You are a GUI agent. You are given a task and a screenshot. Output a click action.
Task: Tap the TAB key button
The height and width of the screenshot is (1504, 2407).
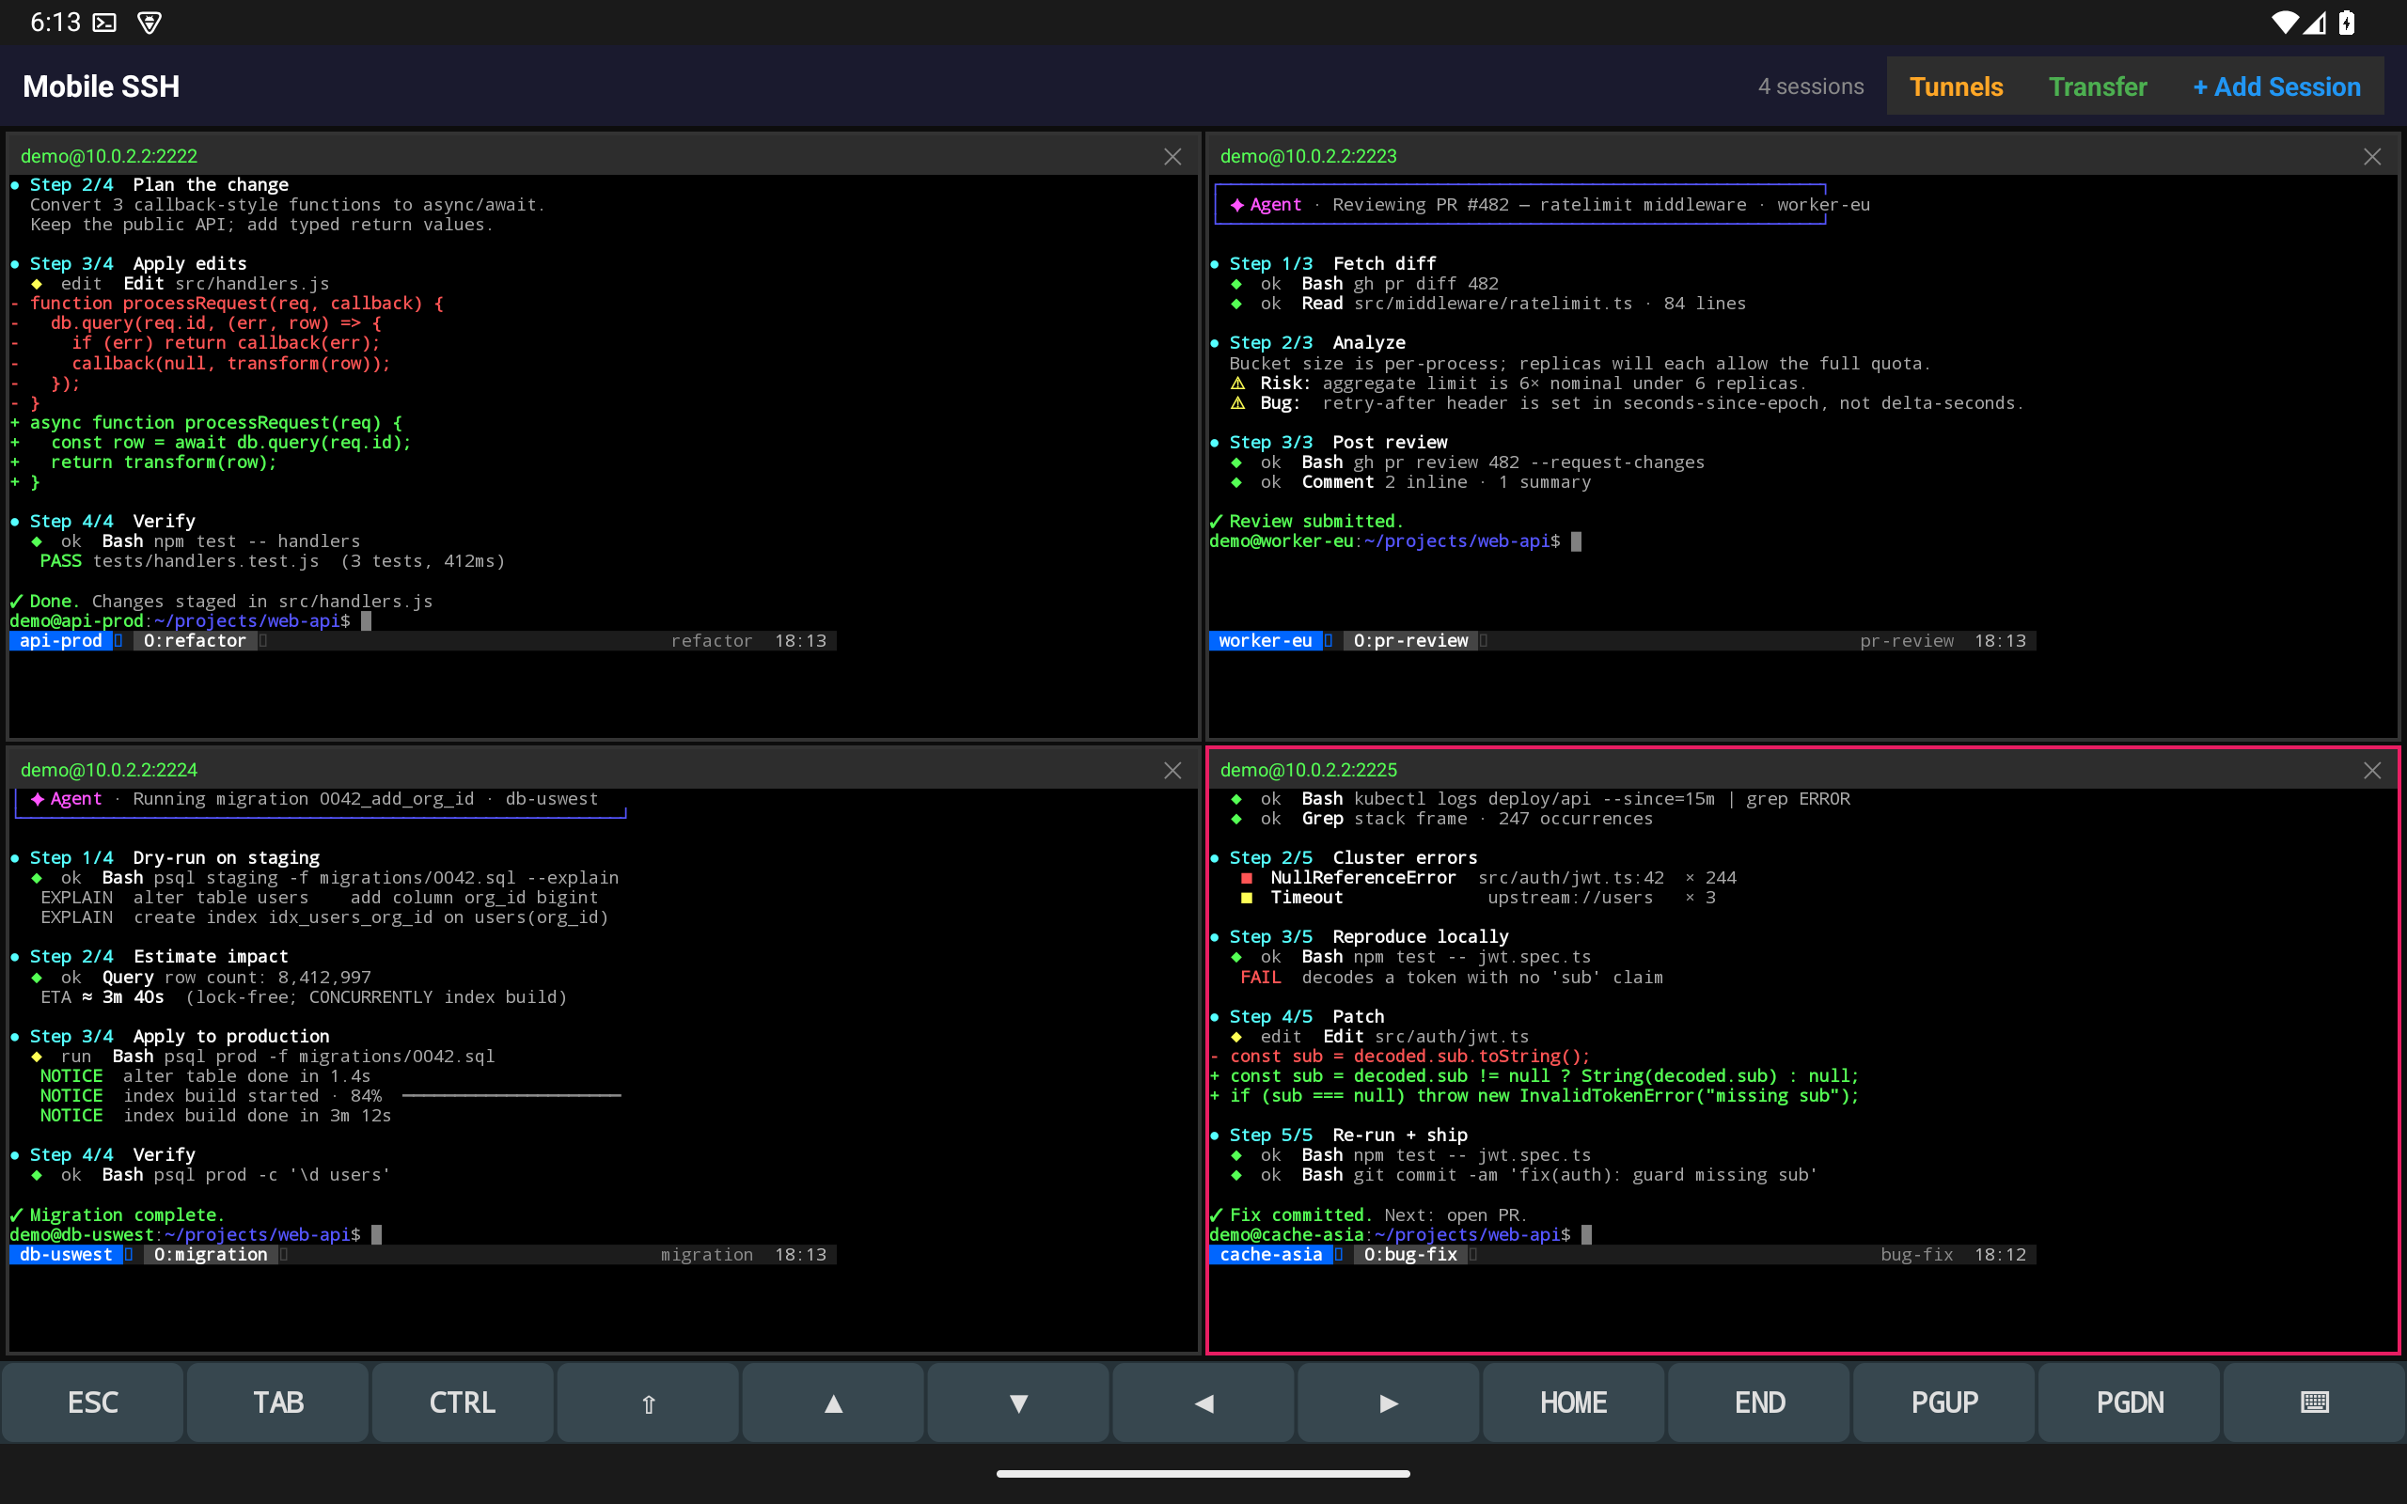[x=277, y=1402]
